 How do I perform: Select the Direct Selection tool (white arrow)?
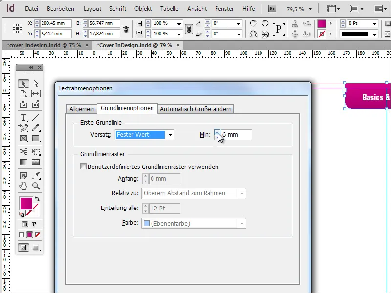click(x=36, y=83)
